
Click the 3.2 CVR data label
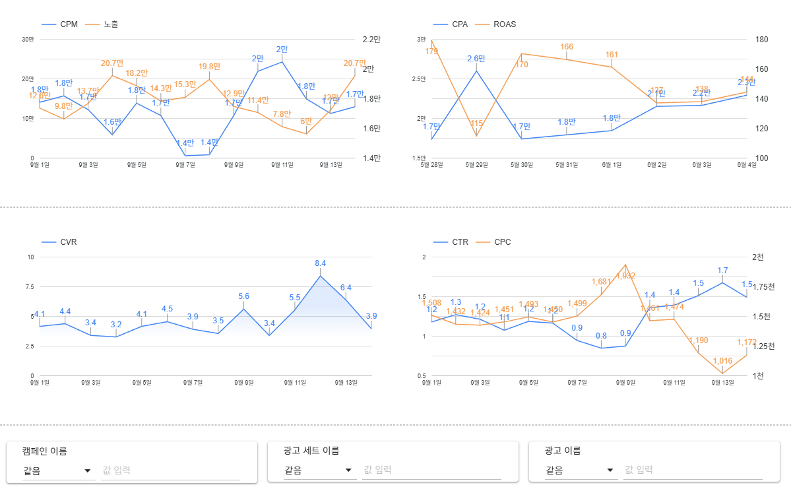coord(116,325)
